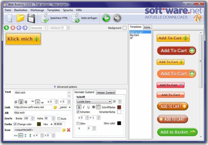208x145 pixels.
Task: Align text left
Action: pyautogui.click(x=16, y=102)
